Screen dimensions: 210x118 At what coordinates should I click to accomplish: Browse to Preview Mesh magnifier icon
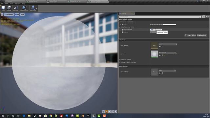162,73
